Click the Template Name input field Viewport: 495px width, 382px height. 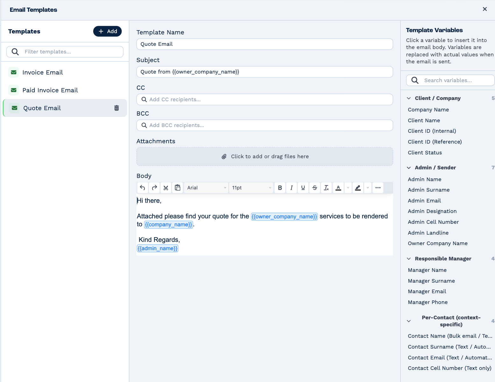[x=265, y=44]
